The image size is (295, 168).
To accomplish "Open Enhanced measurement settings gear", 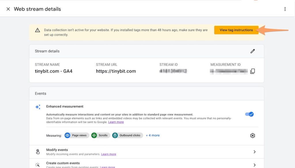I will coord(253,135).
